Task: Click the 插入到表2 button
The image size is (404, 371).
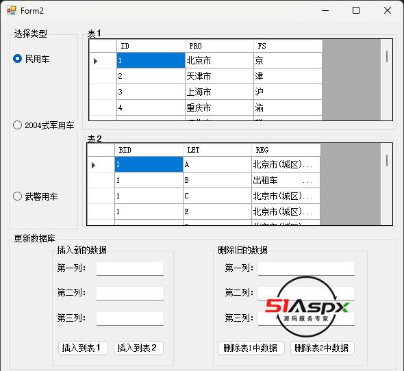Action: click(x=138, y=348)
